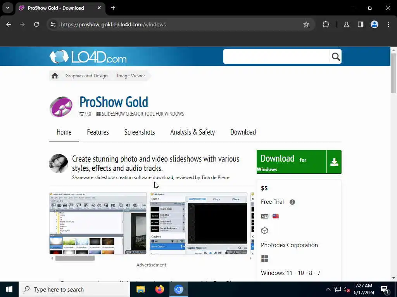The image size is (397, 297).
Task: Focus the LO4D search input field
Action: coord(276,57)
